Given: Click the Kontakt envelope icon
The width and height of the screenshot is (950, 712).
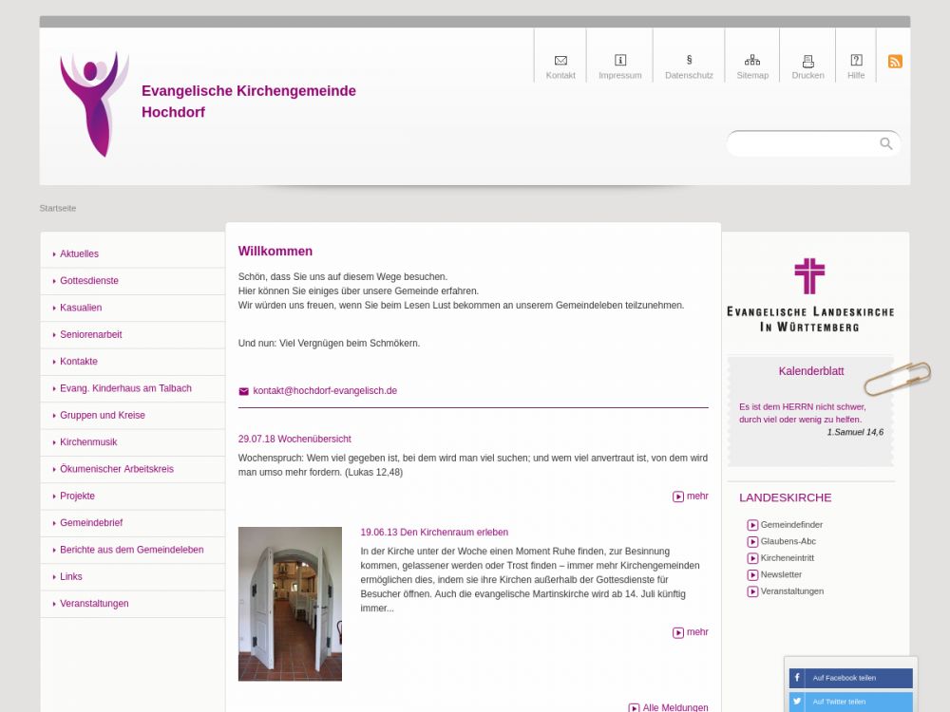Looking at the screenshot, I should pyautogui.click(x=560, y=61).
